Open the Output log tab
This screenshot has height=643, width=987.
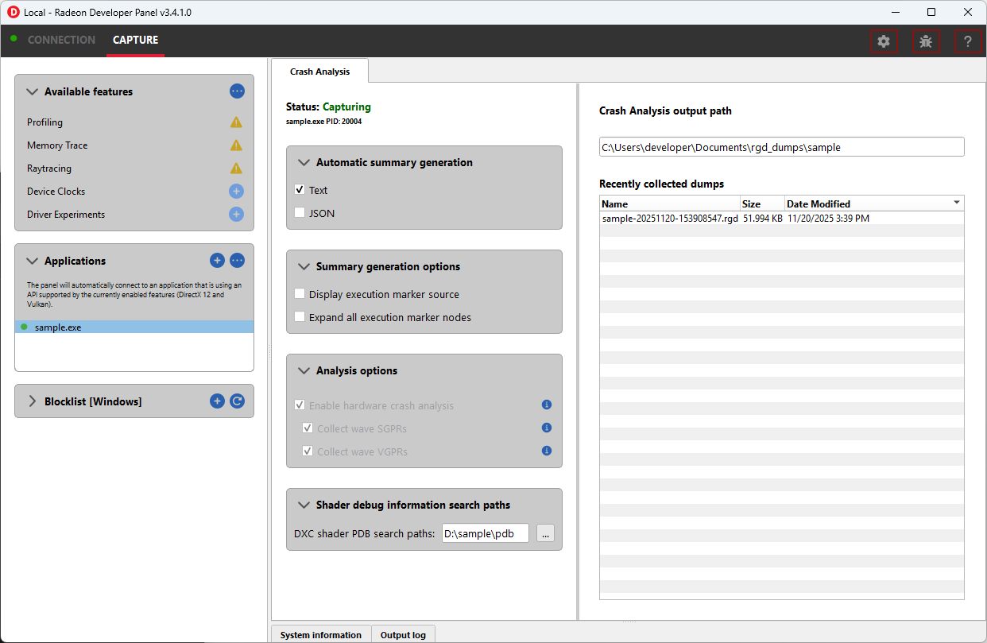[x=403, y=635]
